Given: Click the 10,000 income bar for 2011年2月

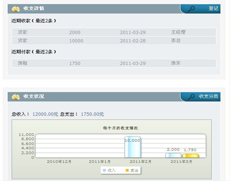Looking at the screenshot, I should [133, 147].
